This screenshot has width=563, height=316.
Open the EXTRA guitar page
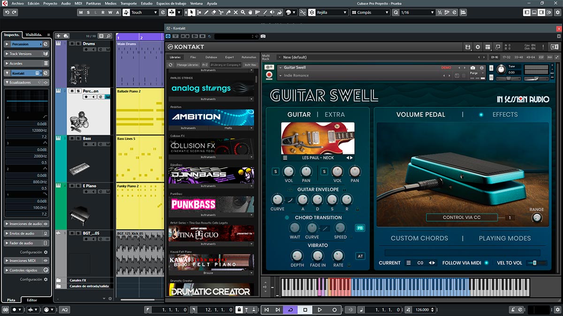pyautogui.click(x=335, y=114)
